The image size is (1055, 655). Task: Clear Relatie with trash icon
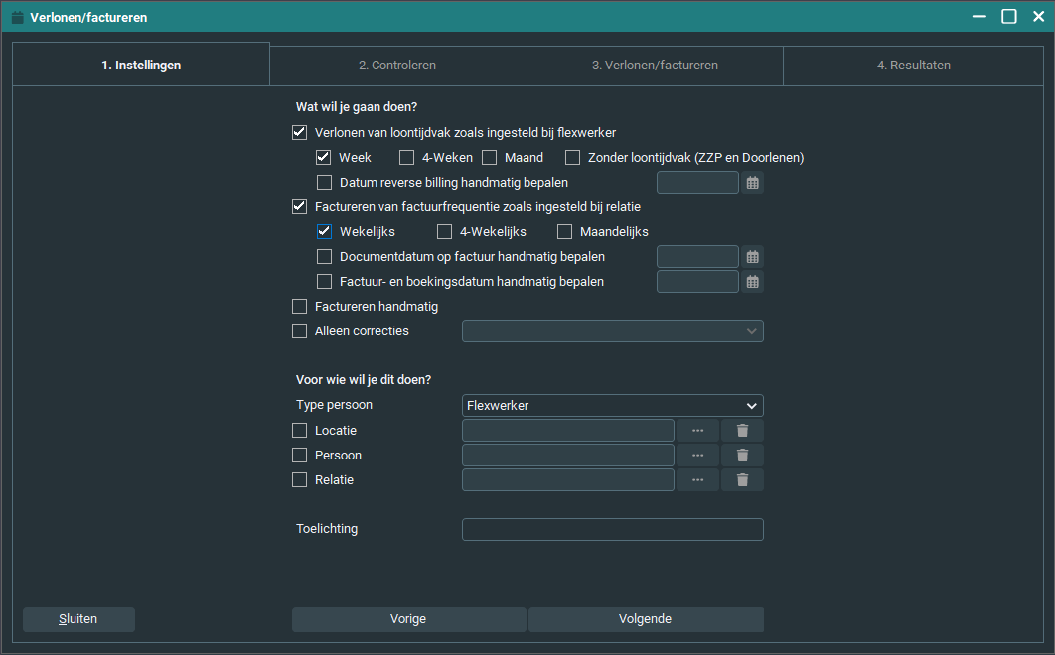pyautogui.click(x=742, y=480)
